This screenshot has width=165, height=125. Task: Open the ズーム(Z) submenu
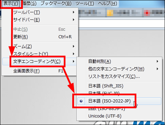(x=40, y=46)
